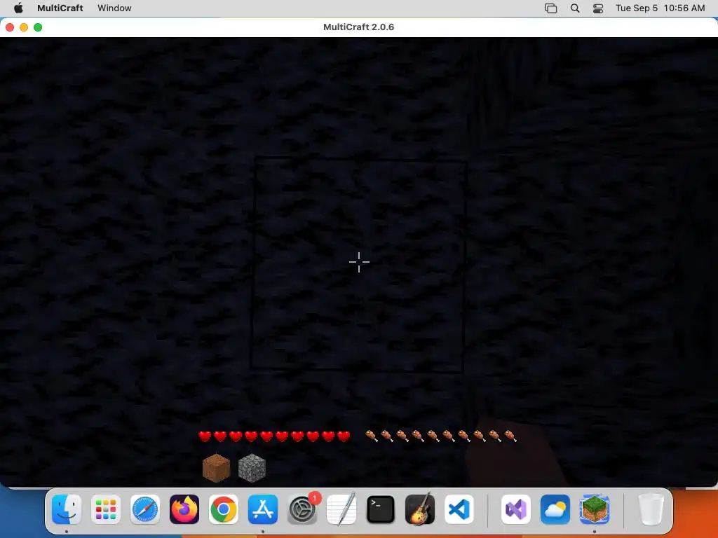Viewport: 718px width, 538px height.
Task: Open Control Center in menu bar
Action: (598, 8)
